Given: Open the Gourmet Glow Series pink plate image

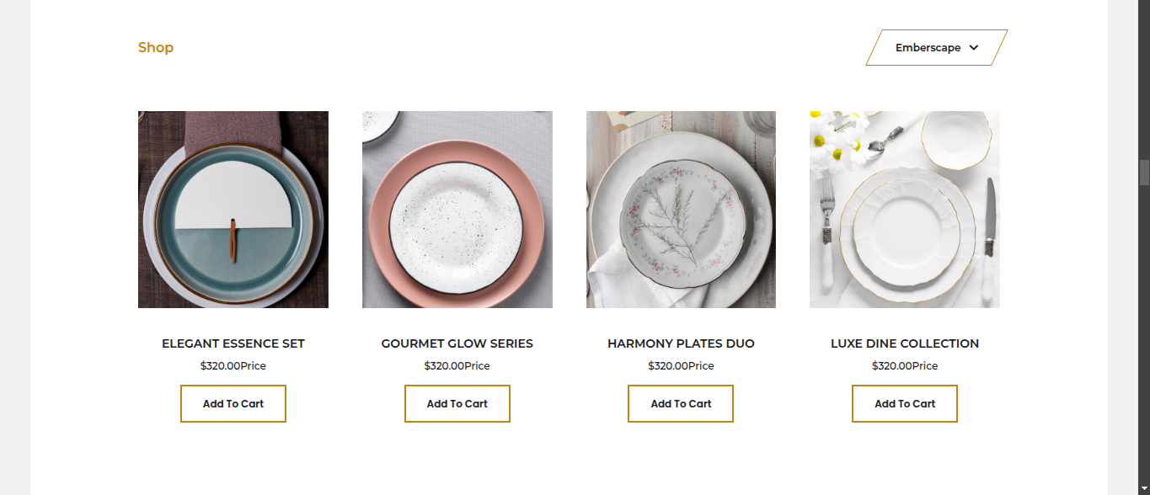Looking at the screenshot, I should (457, 210).
